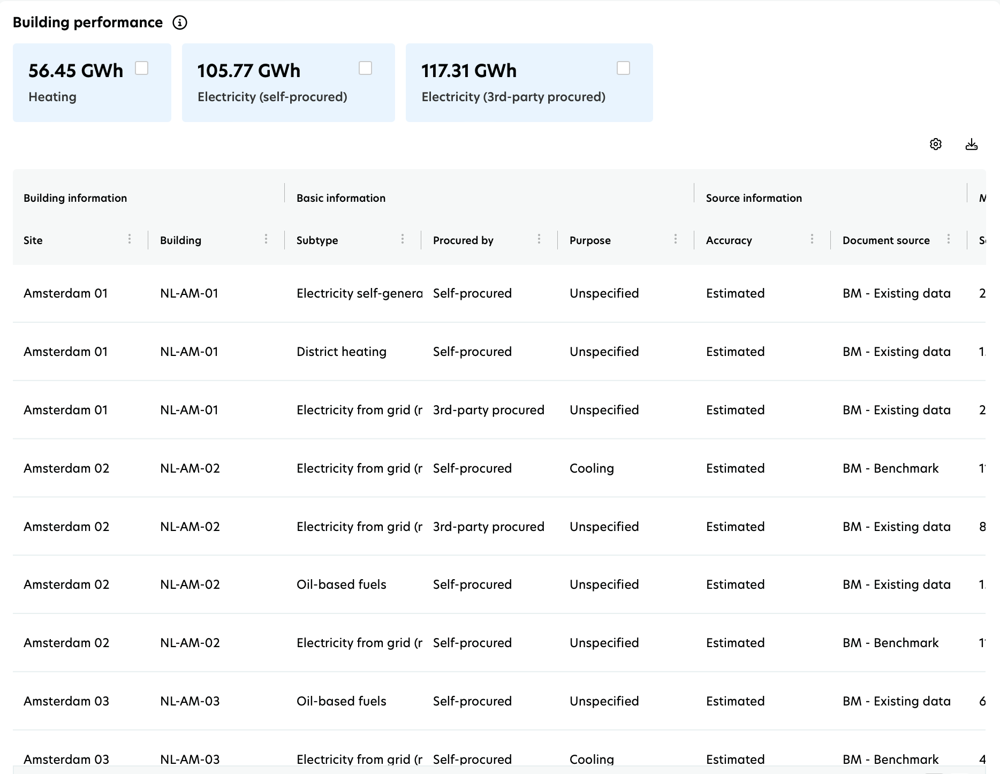
Task: Open Document source column options menu
Action: pyautogui.click(x=949, y=239)
